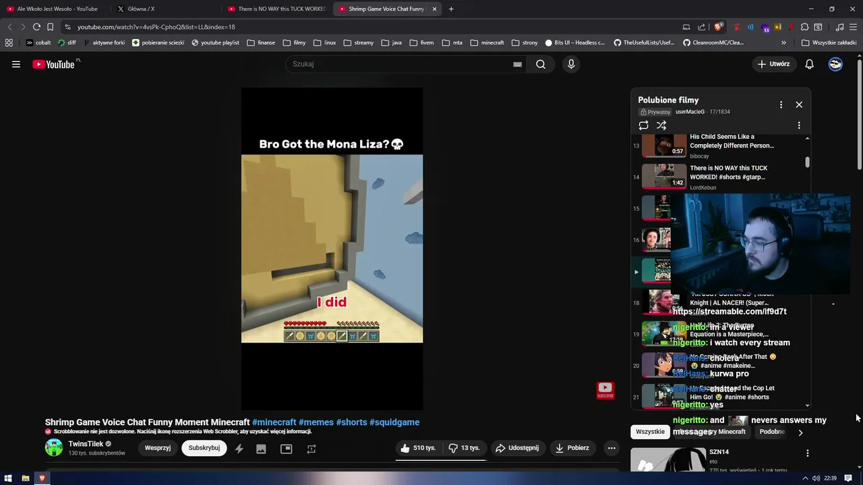Click the lightning bolt icon beside Subskrybuj

[239, 449]
